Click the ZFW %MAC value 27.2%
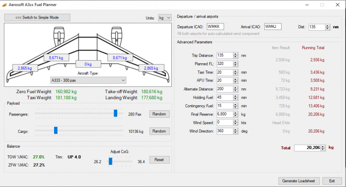Screen dimensions: 346x187 point(39,165)
